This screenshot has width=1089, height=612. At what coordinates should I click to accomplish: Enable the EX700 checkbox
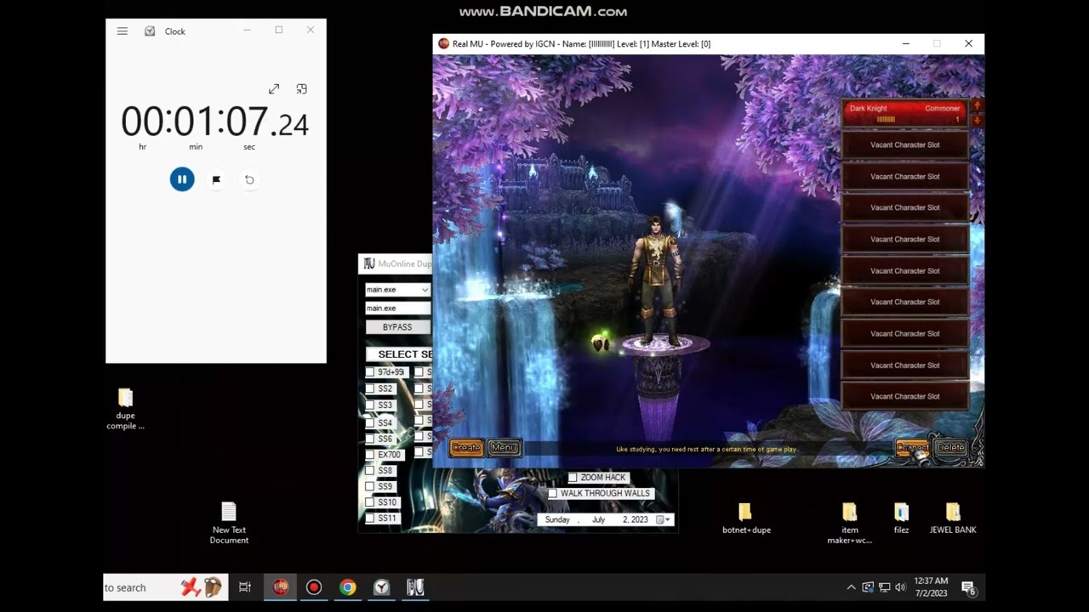click(370, 455)
